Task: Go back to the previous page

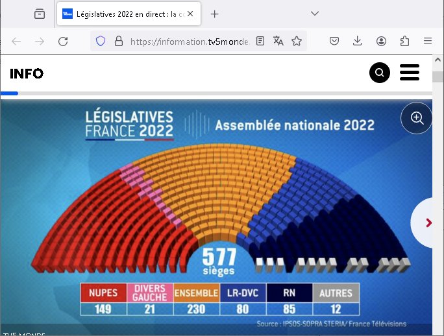Action: pos(16,42)
